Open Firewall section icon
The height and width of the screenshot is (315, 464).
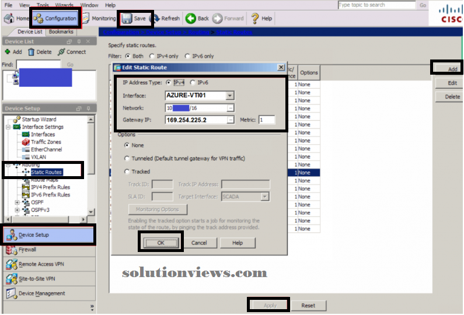(x=12, y=250)
